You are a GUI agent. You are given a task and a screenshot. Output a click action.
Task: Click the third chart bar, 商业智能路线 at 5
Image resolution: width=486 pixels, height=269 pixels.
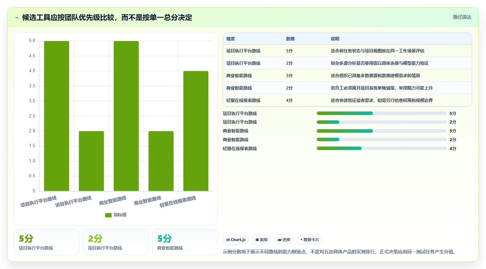click(126, 116)
